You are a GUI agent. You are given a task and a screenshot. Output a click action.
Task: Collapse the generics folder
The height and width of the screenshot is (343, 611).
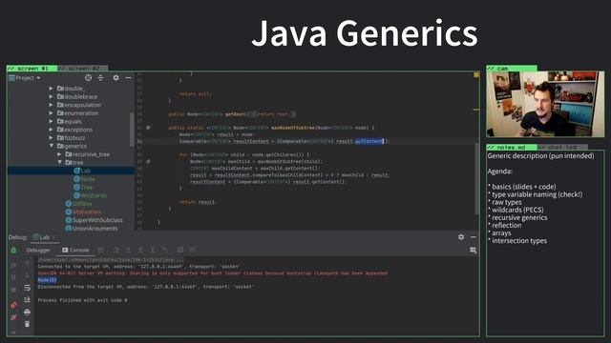click(52, 146)
